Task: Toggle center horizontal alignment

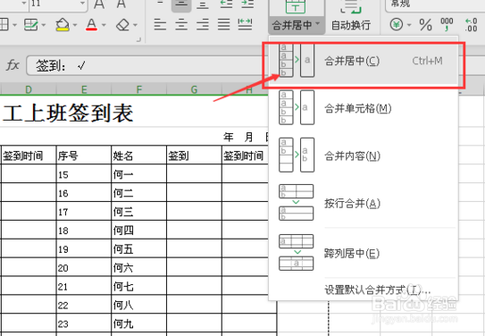Action: [181, 24]
